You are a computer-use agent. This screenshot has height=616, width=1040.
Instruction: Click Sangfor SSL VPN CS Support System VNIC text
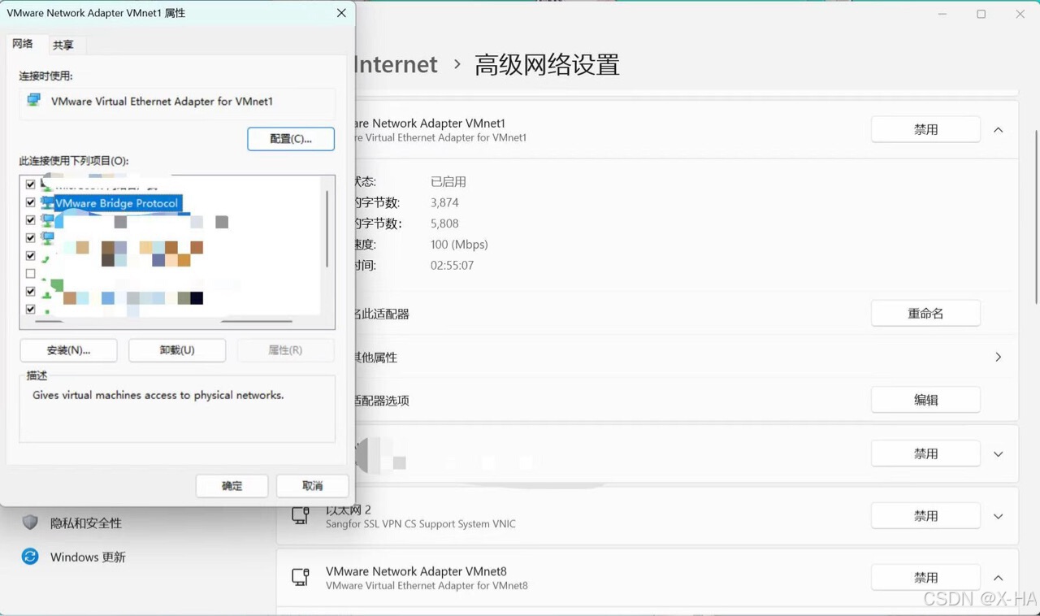pos(421,524)
